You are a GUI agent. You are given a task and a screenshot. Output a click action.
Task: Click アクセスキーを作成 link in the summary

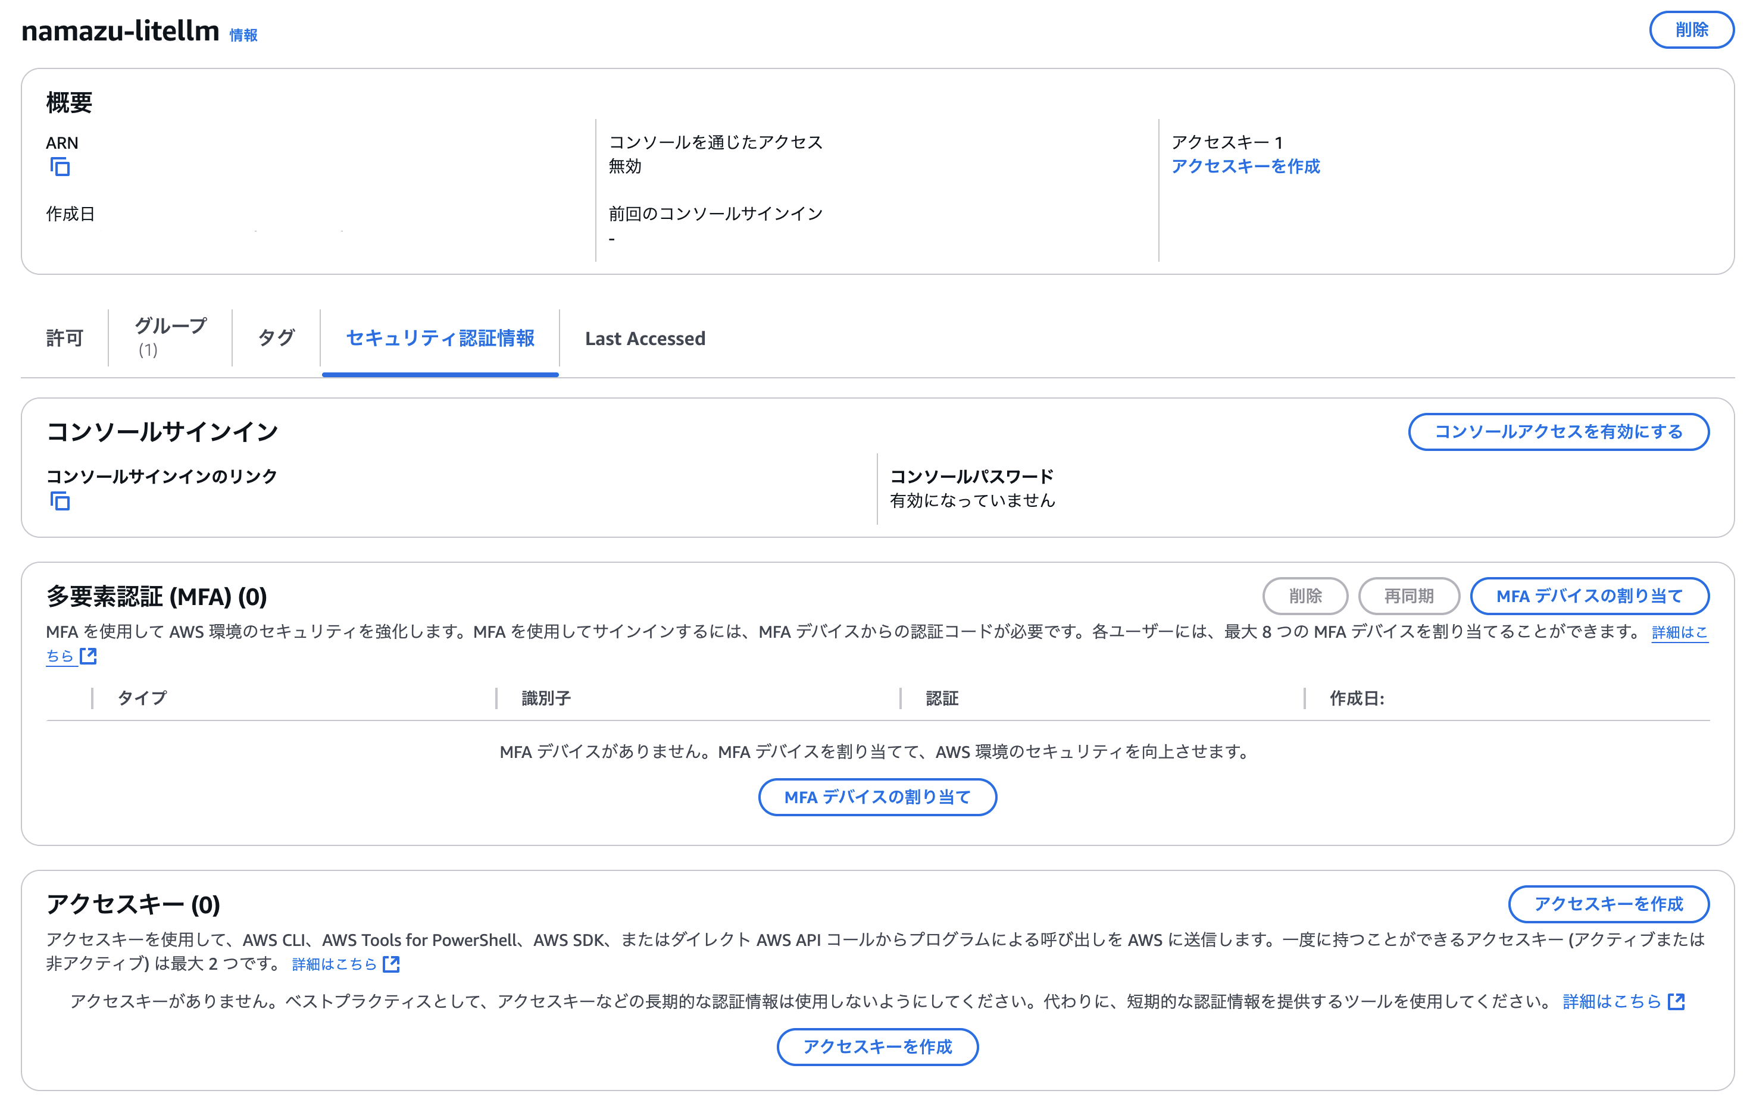click(x=1245, y=167)
